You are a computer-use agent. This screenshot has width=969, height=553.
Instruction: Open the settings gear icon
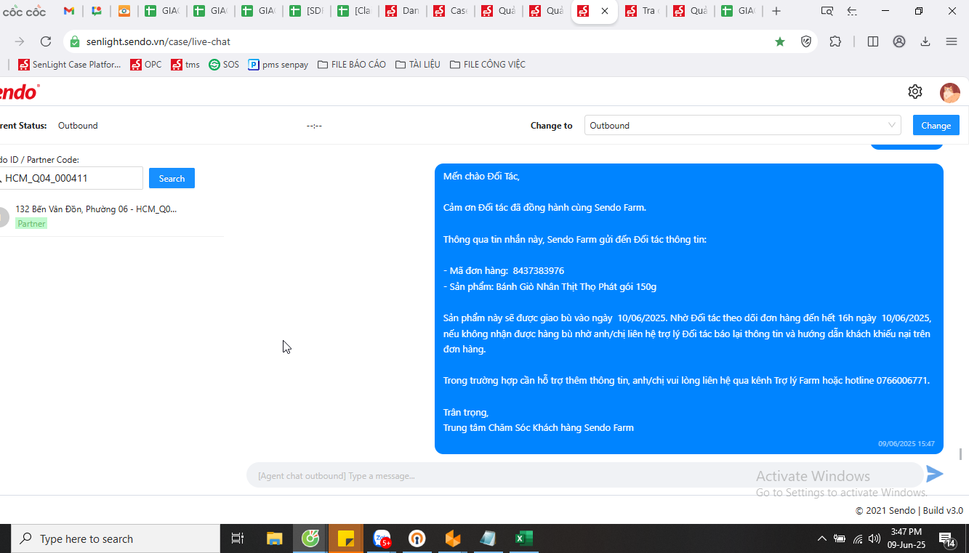coord(915,92)
